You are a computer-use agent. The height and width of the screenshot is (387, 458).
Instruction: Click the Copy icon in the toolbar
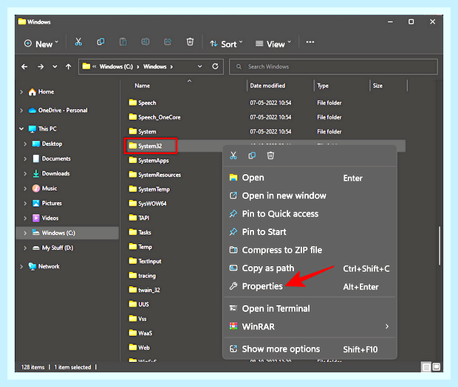coord(100,42)
